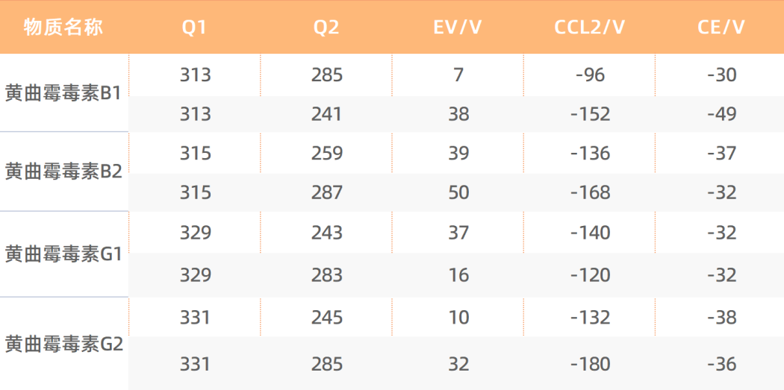The height and width of the screenshot is (390, 784).
Task: Click the 物质名称 column header
Action: pyautogui.click(x=63, y=28)
